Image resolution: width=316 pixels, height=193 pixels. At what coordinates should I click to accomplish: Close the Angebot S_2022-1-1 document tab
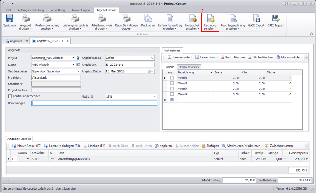click(68, 41)
